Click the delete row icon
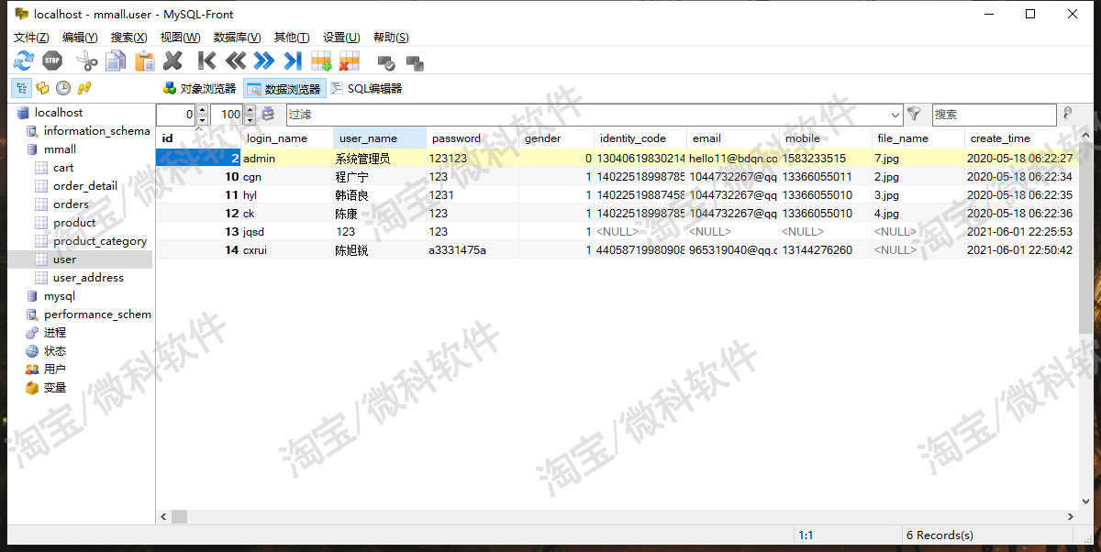 point(349,61)
